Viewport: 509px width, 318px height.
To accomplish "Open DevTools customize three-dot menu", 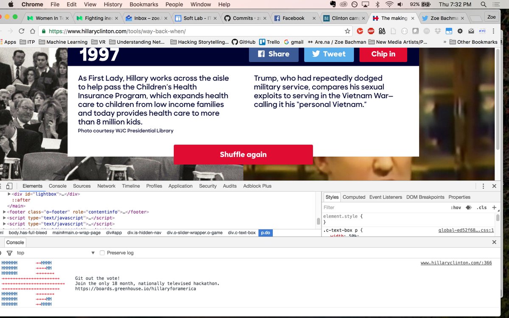I will (483, 186).
